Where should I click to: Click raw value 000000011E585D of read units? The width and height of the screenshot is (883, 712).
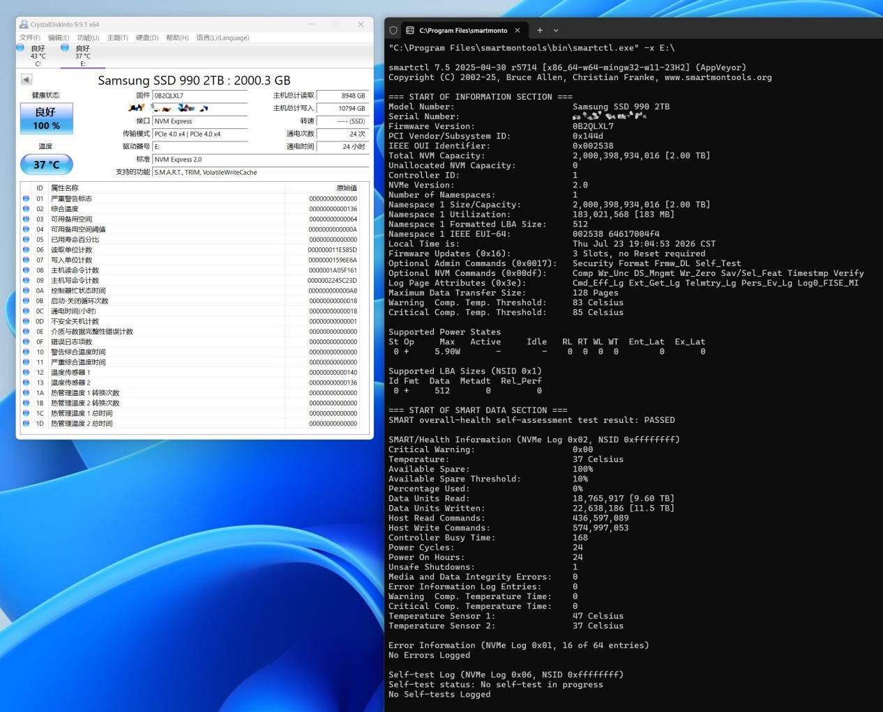click(x=332, y=249)
